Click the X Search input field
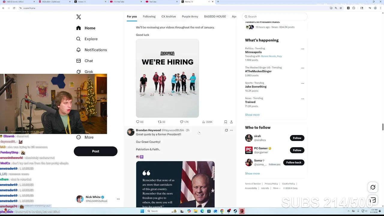 [275, 16]
